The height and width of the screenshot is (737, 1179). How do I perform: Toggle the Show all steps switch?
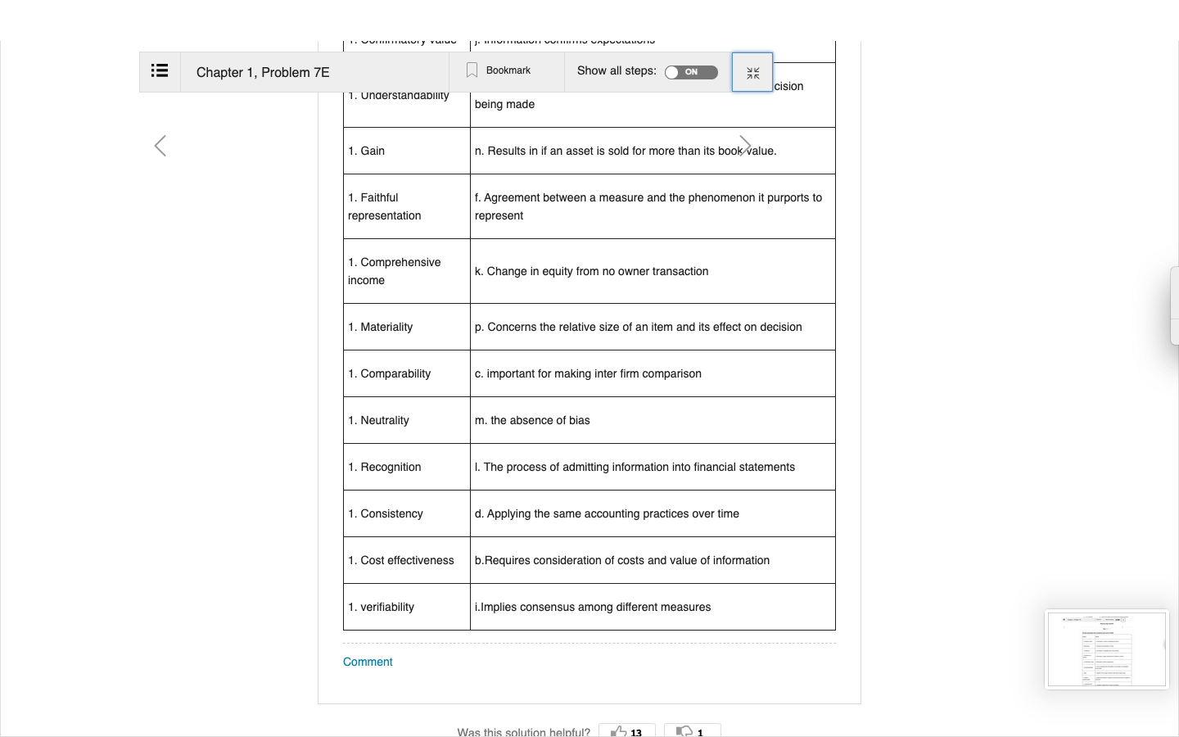tap(691, 72)
